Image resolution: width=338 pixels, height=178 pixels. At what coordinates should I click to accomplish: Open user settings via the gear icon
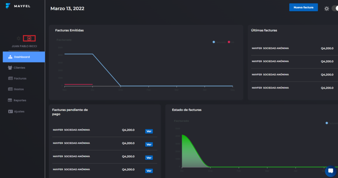tap(18, 38)
